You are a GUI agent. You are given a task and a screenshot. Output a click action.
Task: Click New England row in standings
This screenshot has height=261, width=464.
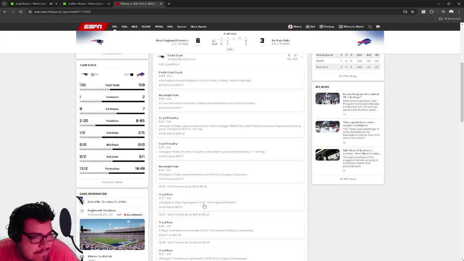tap(348, 55)
